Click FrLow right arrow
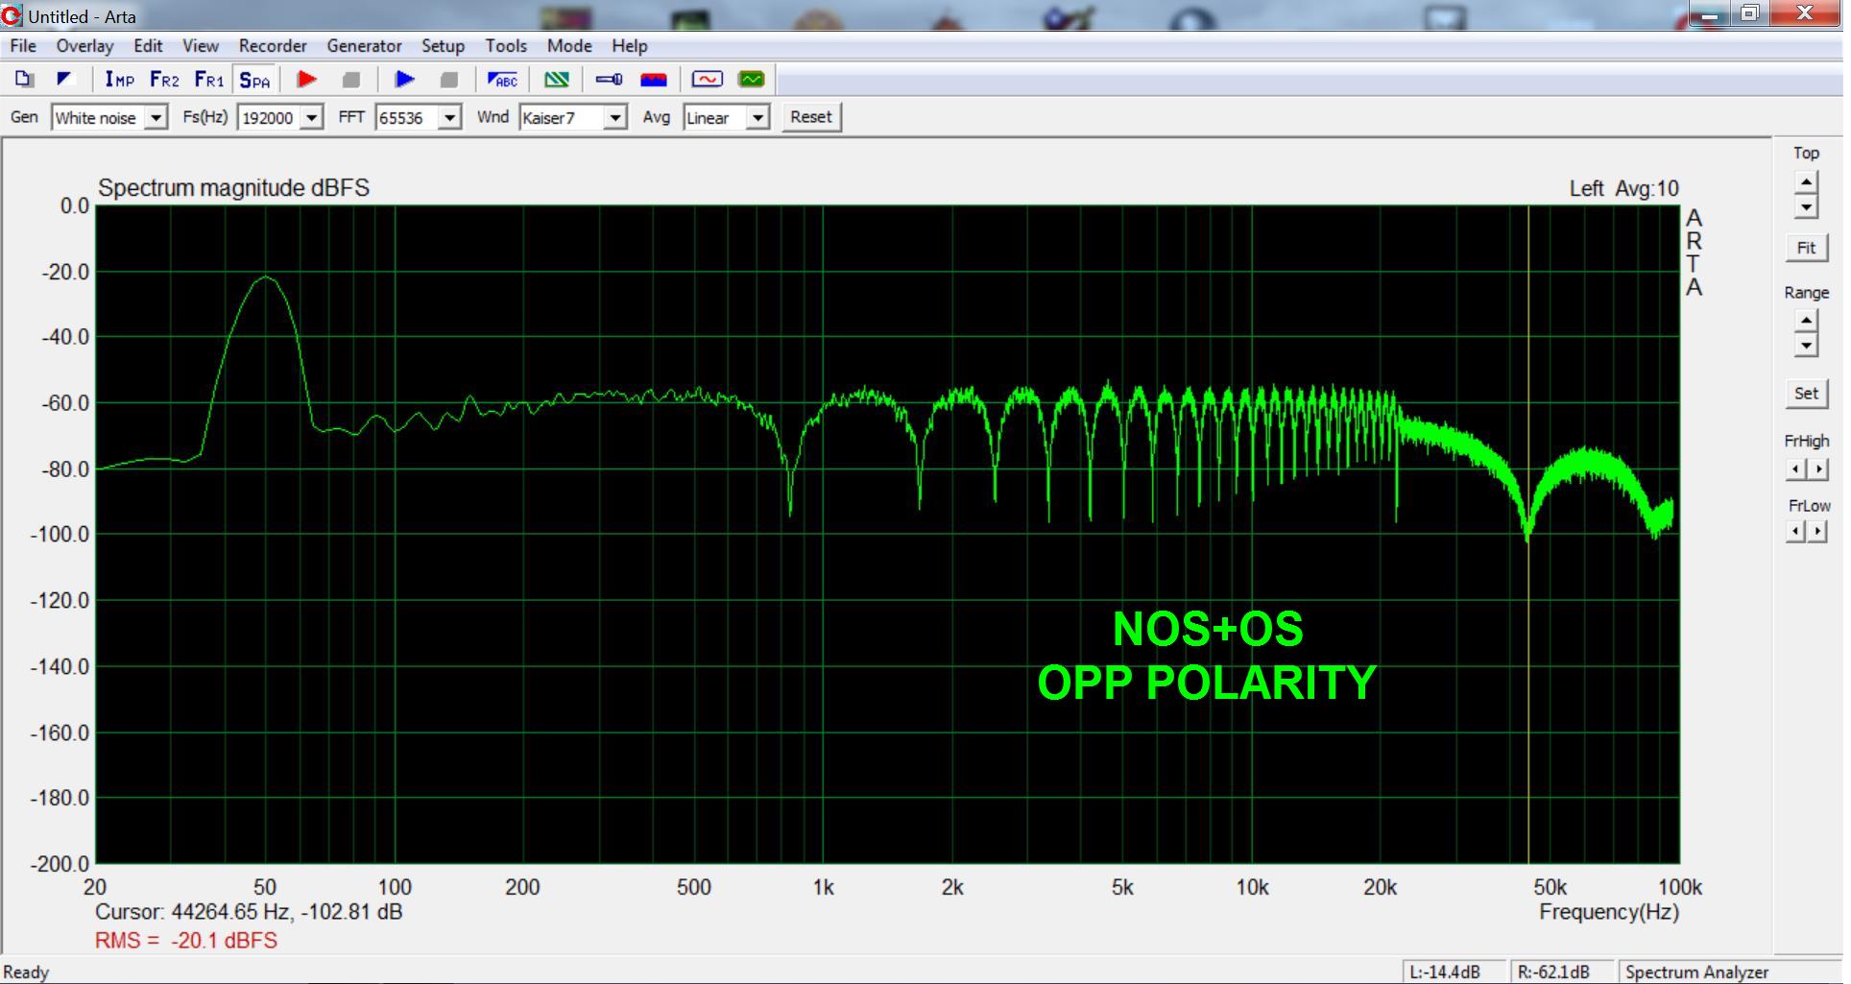Viewport: 1851px width, 984px height. [1817, 531]
